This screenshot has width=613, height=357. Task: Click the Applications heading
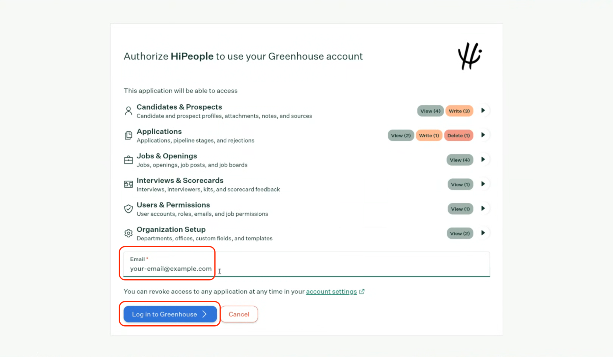[159, 132]
